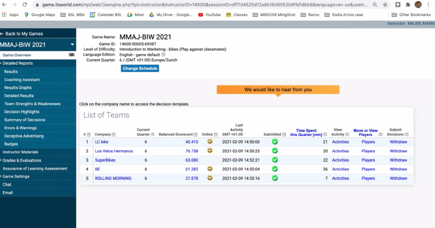Click the smiley icon in ROLLING MORNING row
Screen dimensions: 435x228
209,178
